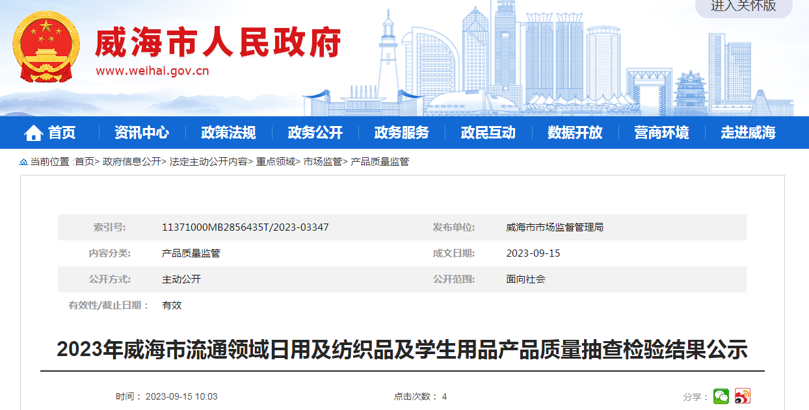Click the publish time 2023-09-15 10:03

coord(181,396)
